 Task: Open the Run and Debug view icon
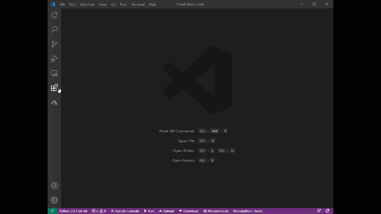point(54,59)
